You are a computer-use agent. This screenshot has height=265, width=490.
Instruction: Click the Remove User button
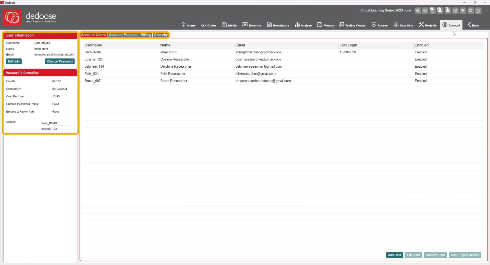(x=435, y=255)
